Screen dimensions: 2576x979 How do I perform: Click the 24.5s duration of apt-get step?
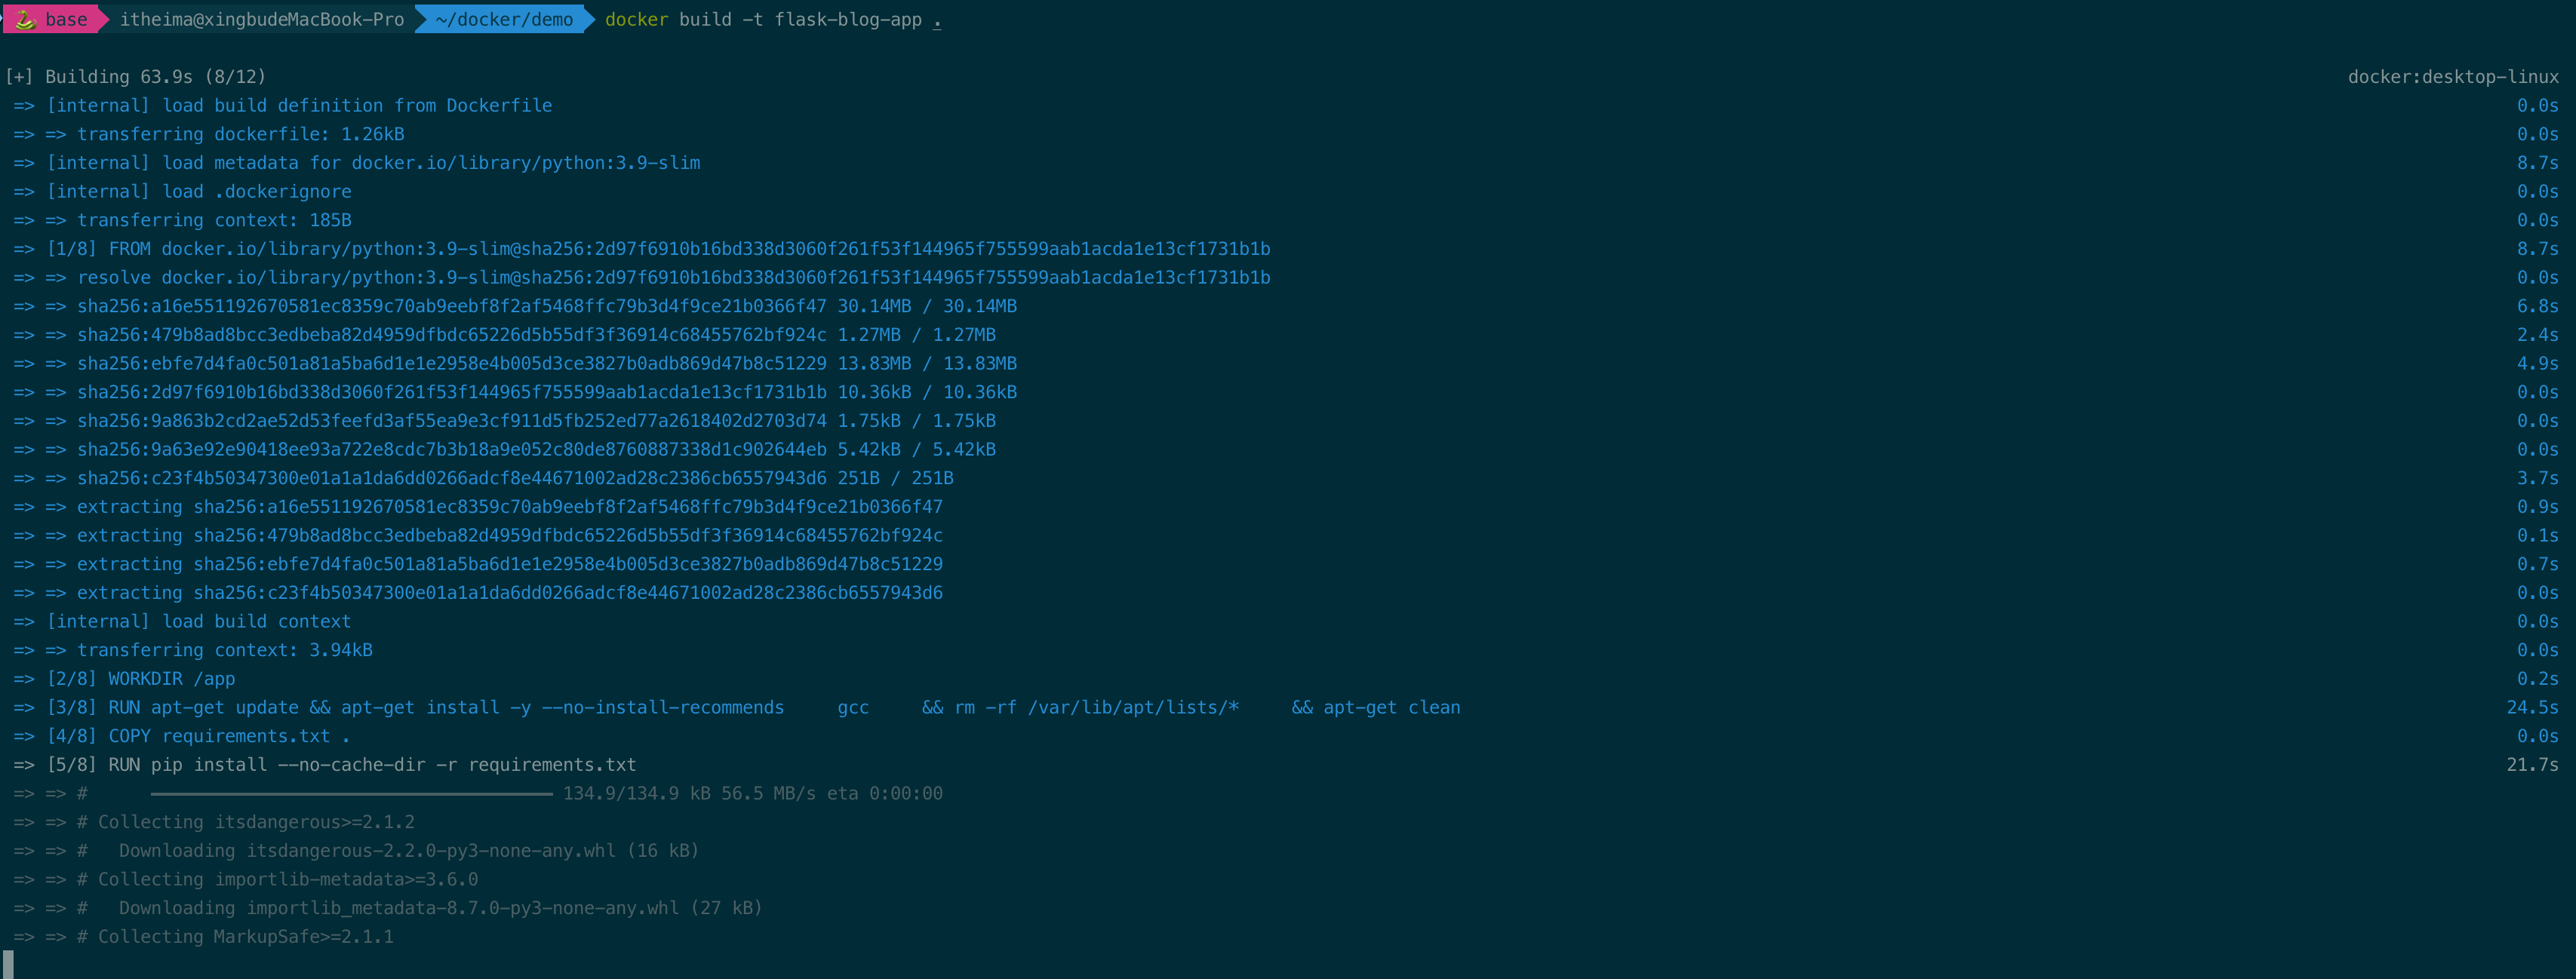2531,708
